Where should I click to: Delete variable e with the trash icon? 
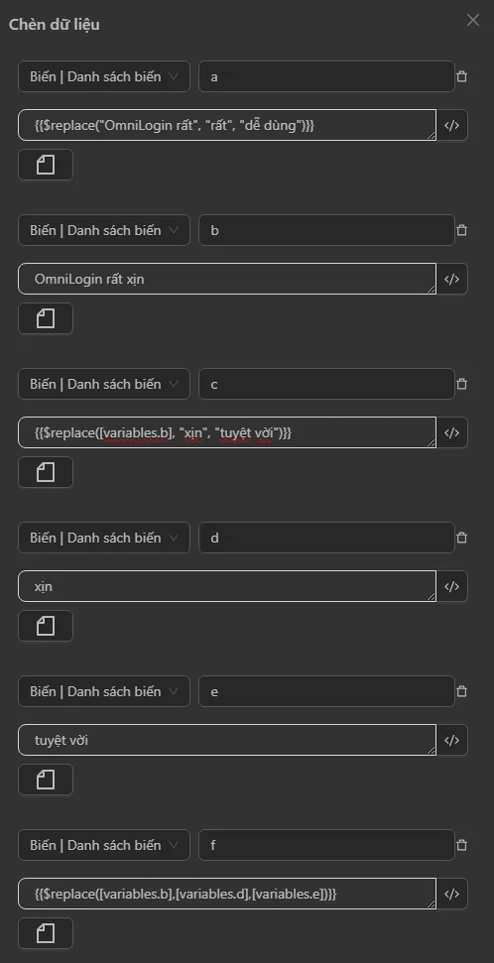click(462, 691)
